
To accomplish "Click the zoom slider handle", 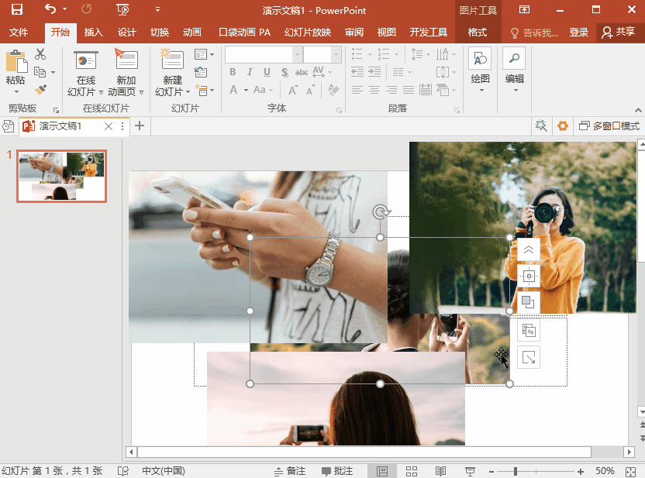I will [x=516, y=471].
